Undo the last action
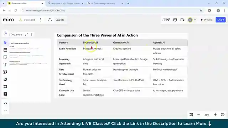Image resolution: width=228 pixels, height=128 pixels. (x=5, y=103)
